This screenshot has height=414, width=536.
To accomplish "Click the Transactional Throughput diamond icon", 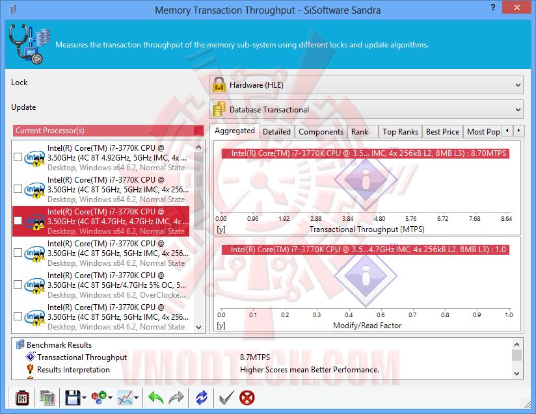I will click(31, 357).
